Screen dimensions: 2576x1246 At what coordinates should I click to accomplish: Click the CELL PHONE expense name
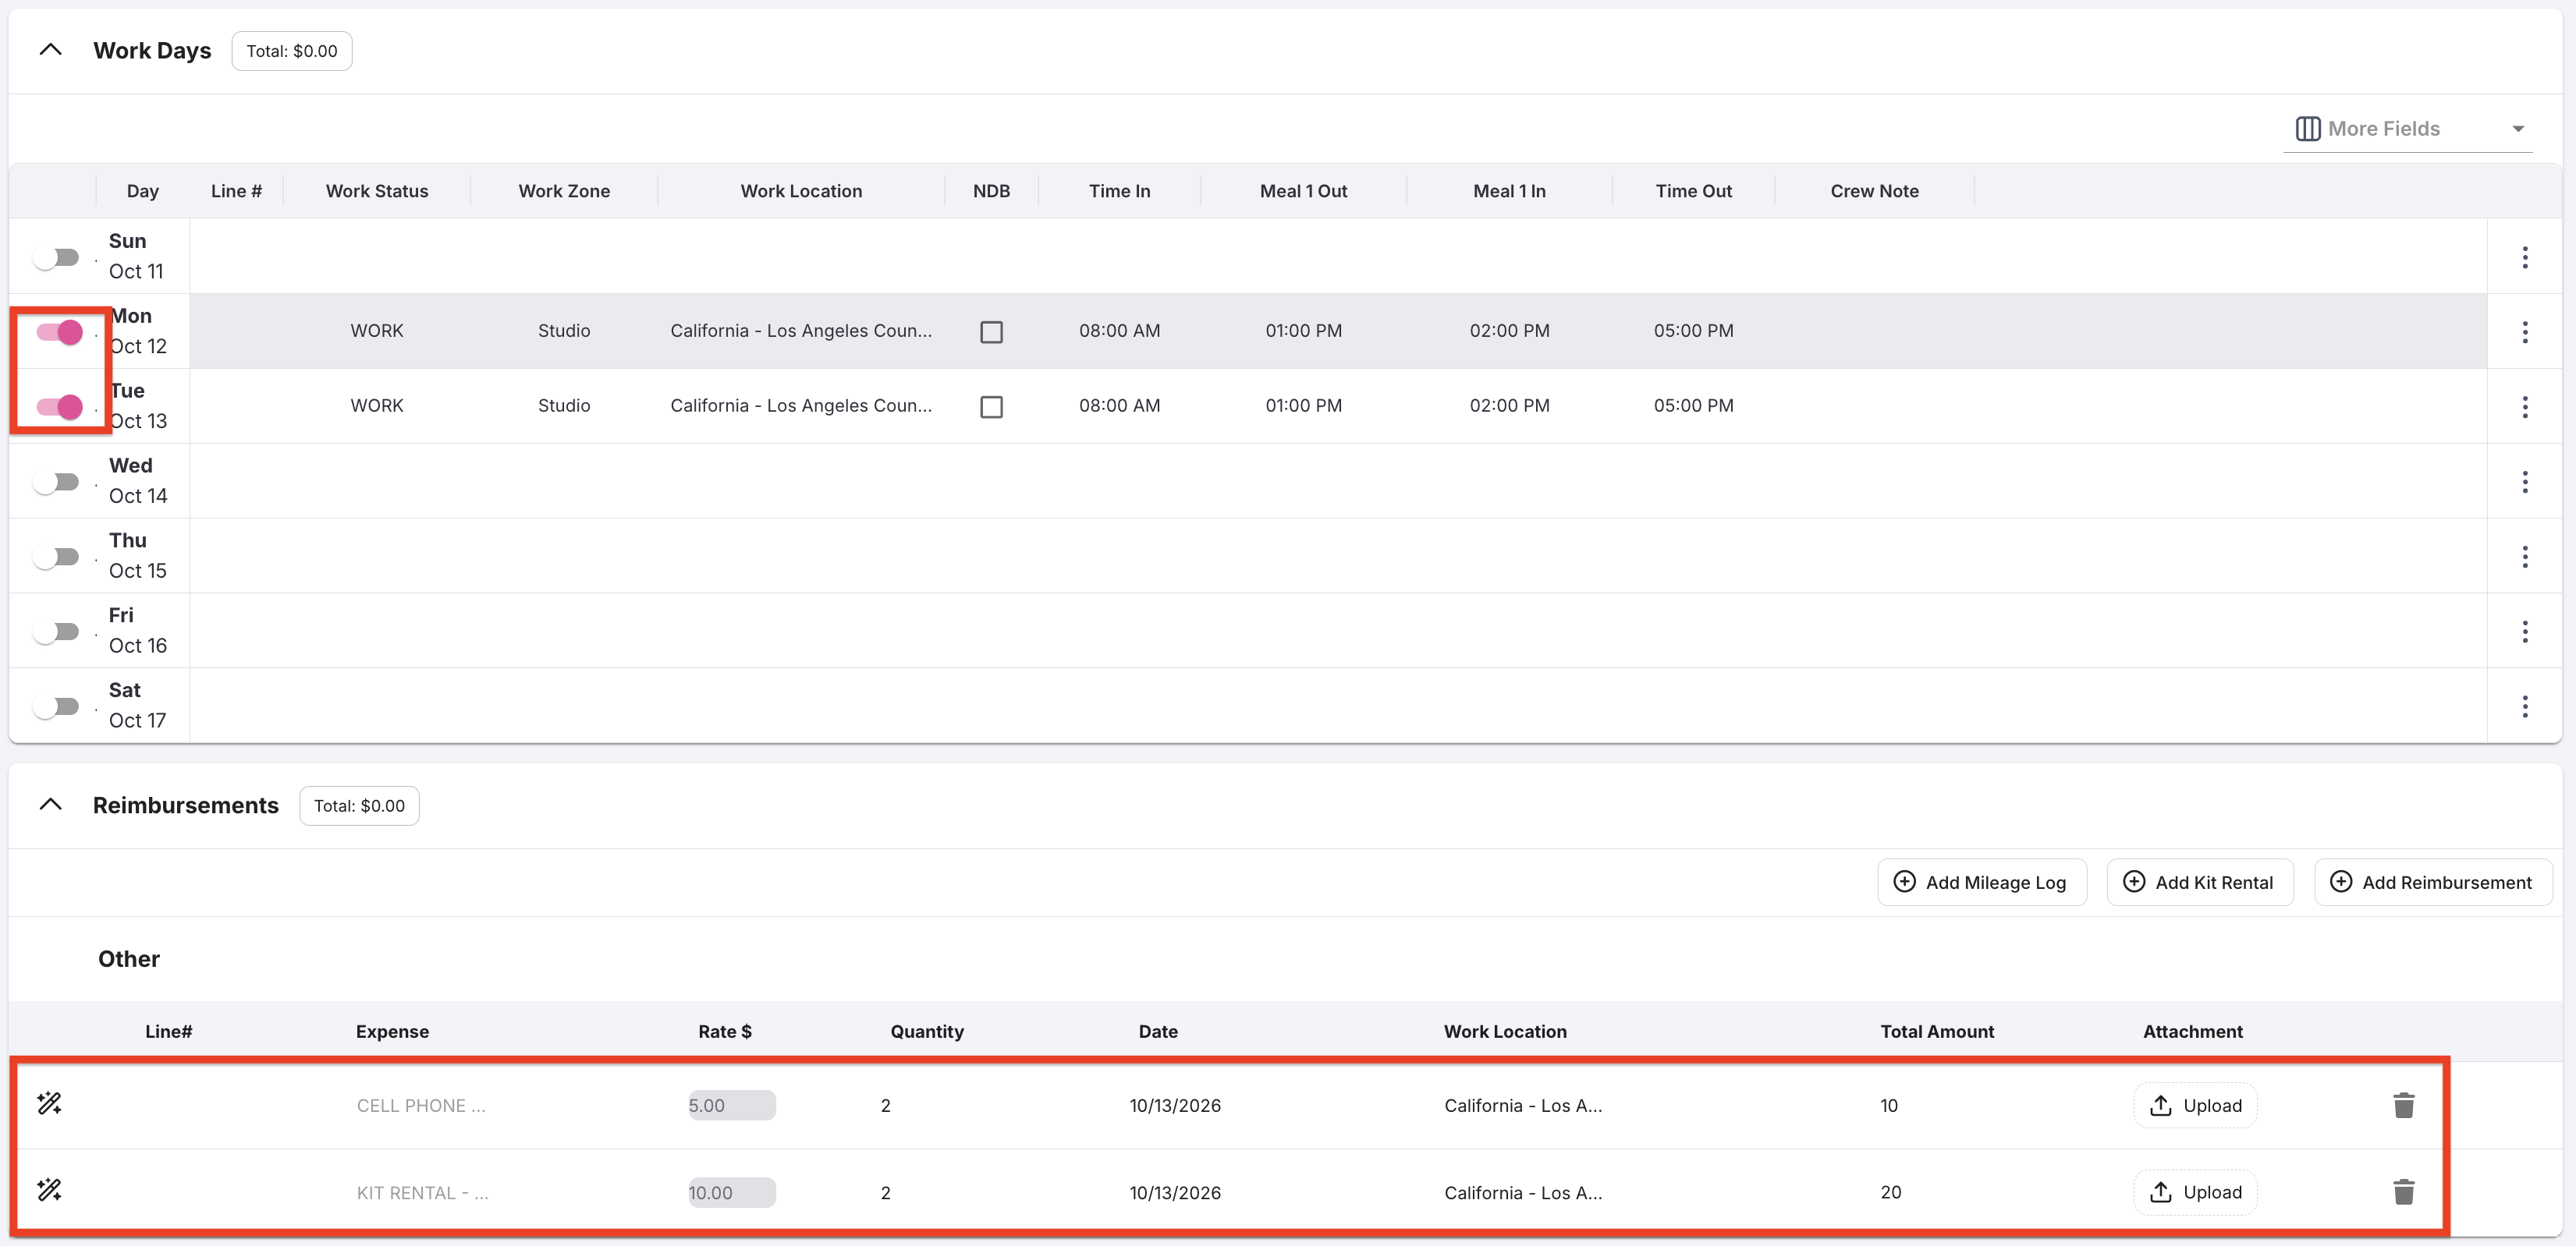click(421, 1105)
